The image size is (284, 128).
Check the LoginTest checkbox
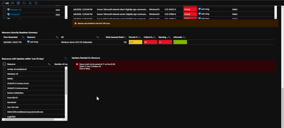(4, 117)
